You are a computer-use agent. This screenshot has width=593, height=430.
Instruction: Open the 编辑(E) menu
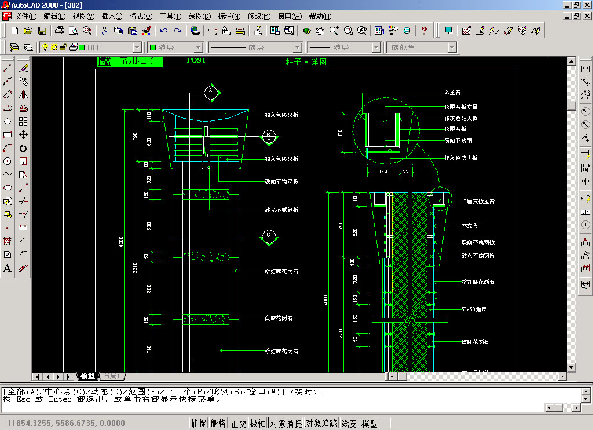click(54, 16)
